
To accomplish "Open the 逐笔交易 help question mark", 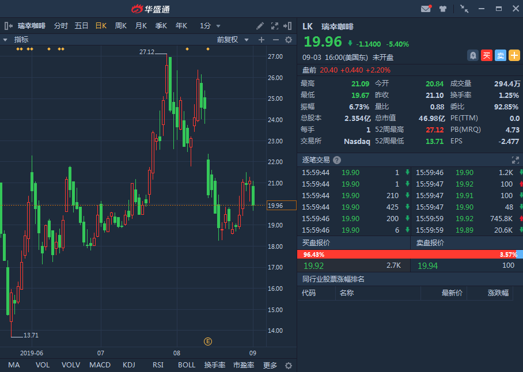I will coord(337,160).
